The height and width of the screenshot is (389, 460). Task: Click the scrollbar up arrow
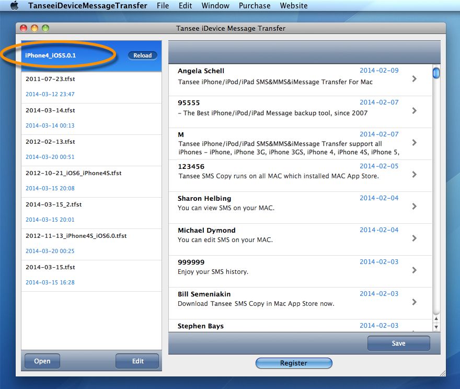click(x=436, y=318)
